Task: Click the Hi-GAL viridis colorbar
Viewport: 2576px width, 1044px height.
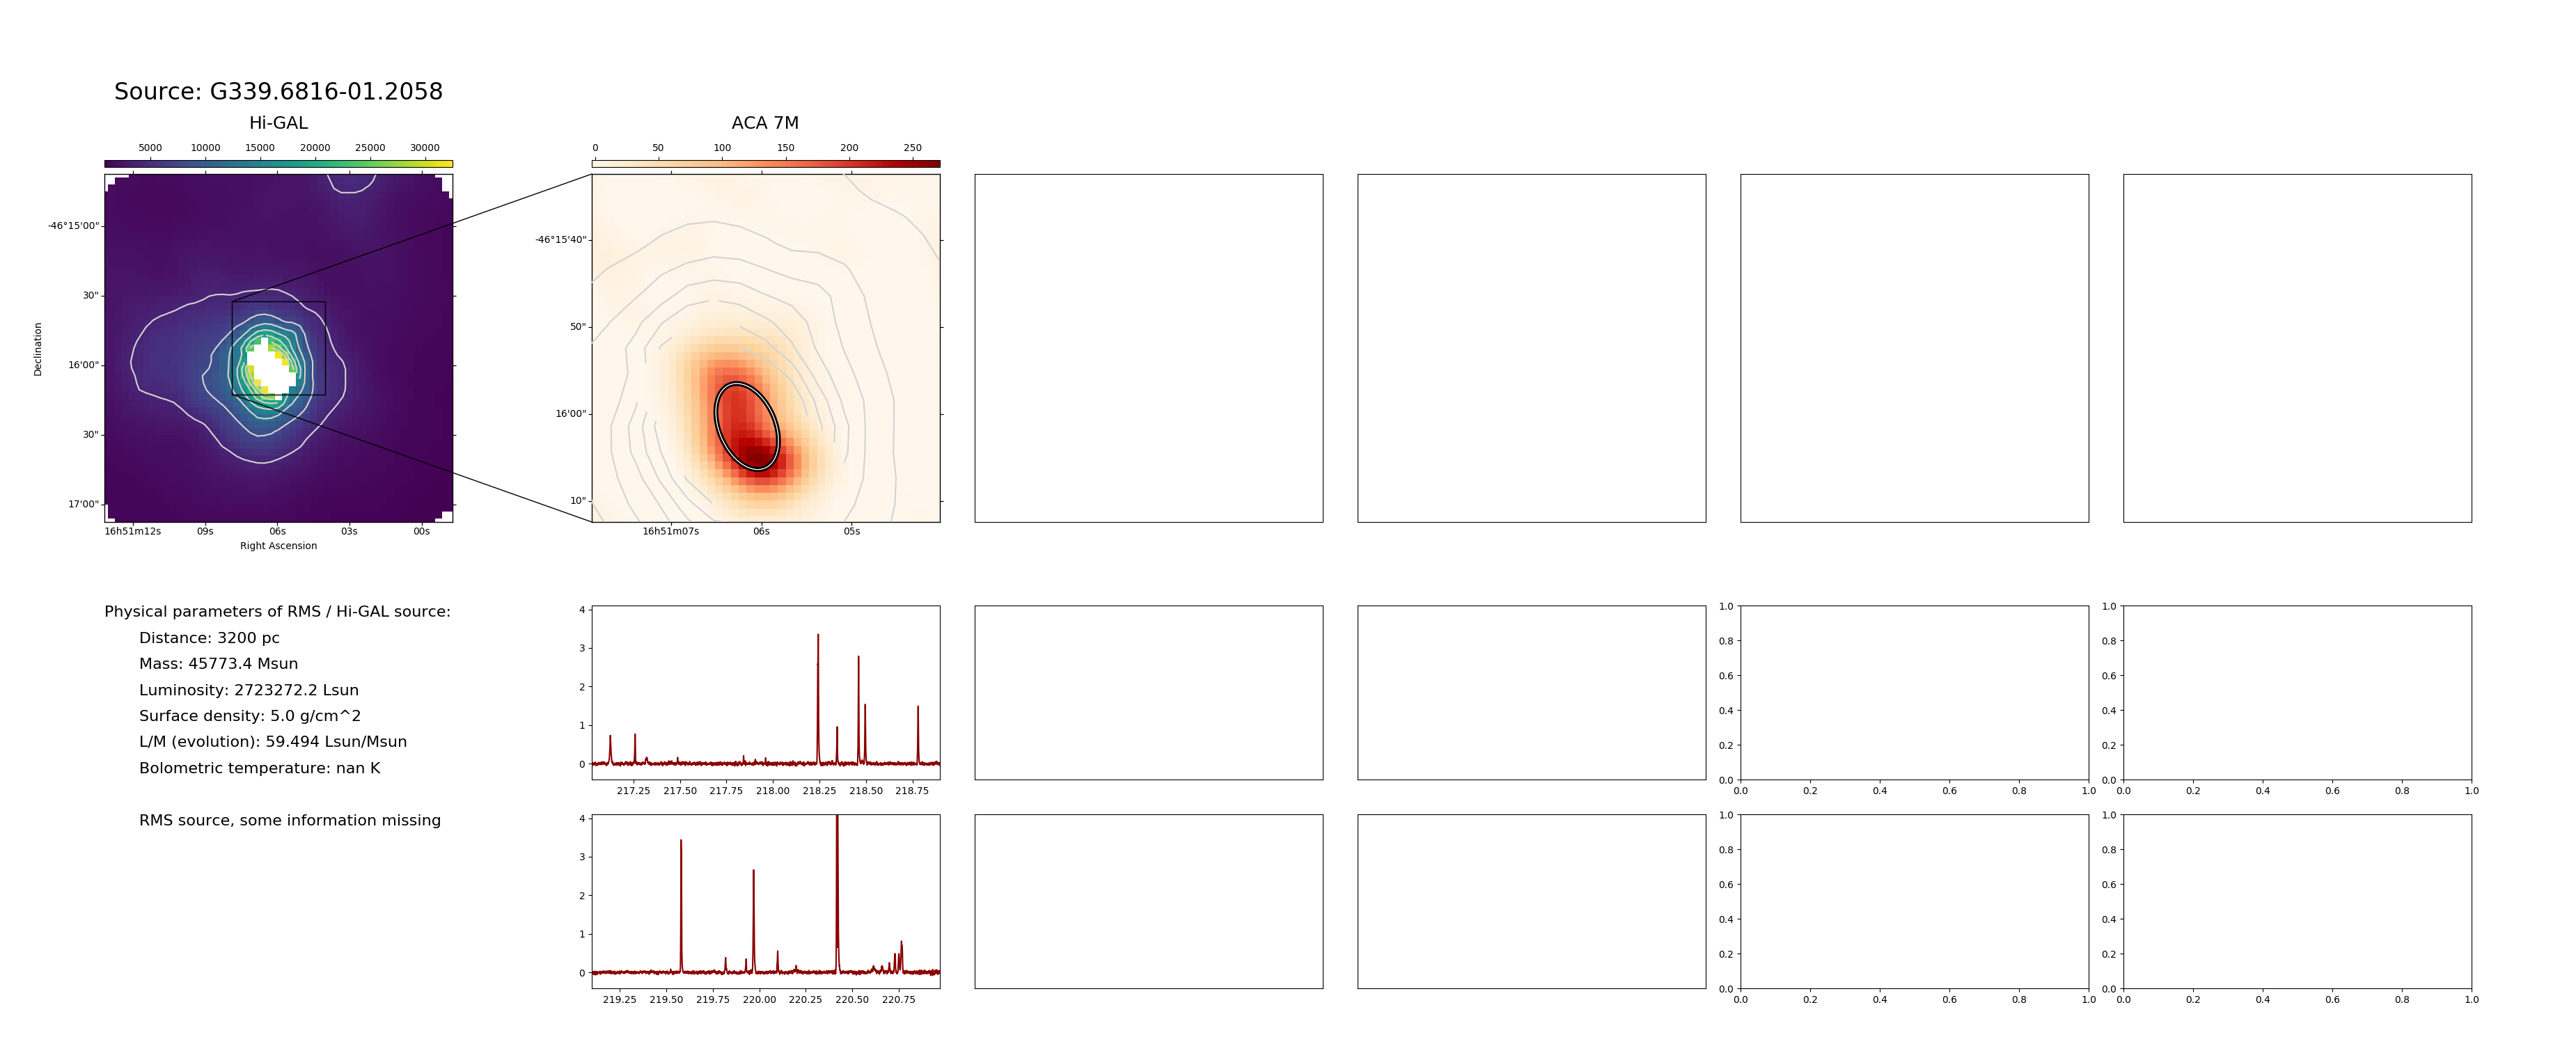Action: pyautogui.click(x=278, y=164)
